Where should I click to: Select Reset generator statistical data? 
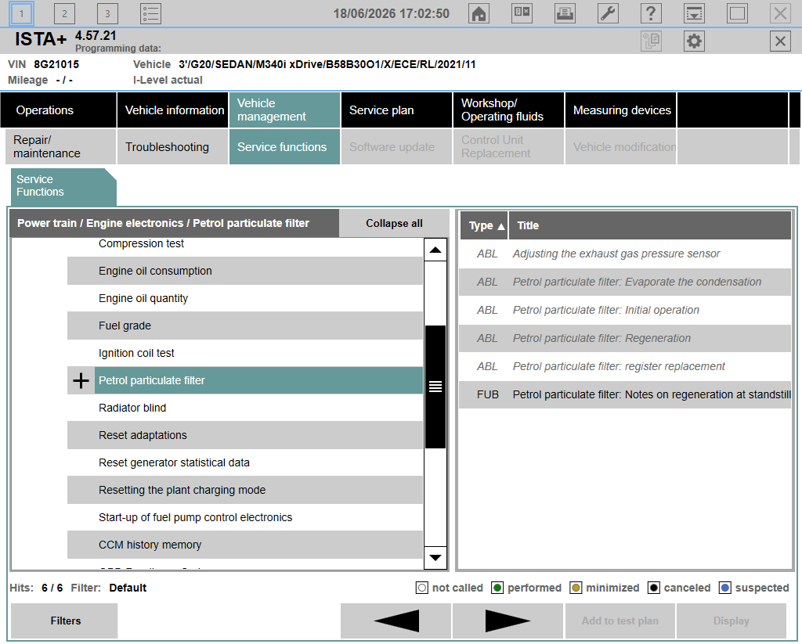[245, 463]
